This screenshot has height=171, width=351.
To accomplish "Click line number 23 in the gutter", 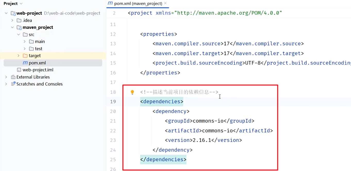I will (x=113, y=140).
